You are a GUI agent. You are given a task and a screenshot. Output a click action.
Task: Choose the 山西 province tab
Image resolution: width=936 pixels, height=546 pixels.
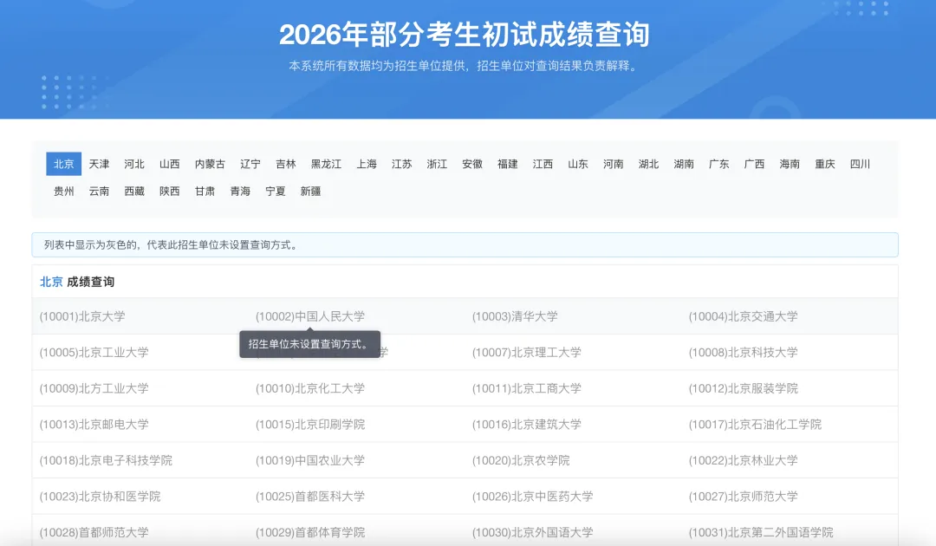[x=170, y=164]
